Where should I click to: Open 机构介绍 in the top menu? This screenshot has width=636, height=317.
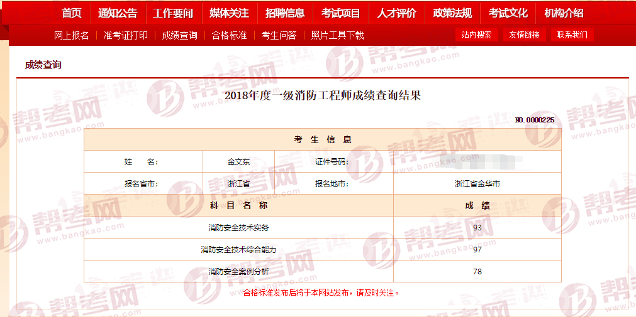tap(564, 13)
